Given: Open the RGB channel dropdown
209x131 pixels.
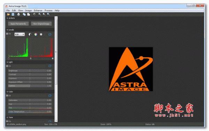Looking at the screenshot, I should pos(20,34).
